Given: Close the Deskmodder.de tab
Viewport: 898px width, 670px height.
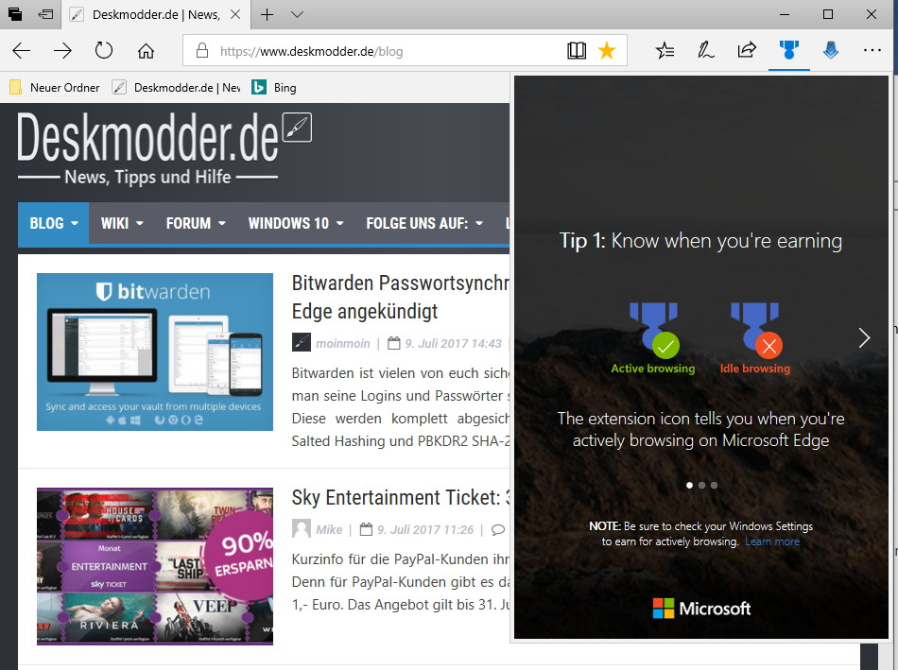Looking at the screenshot, I should [235, 14].
